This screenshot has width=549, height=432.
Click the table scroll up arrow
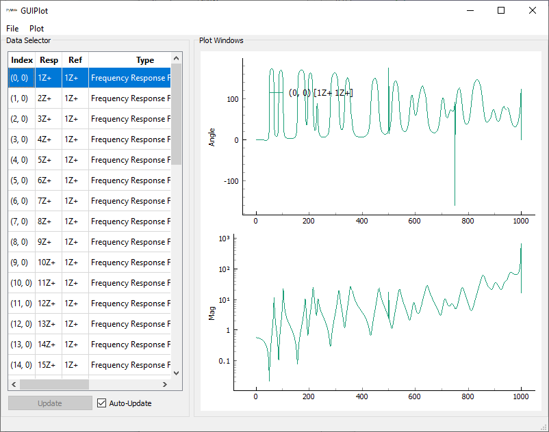176,58
